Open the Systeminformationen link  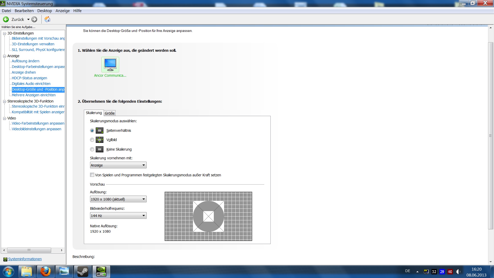[x=25, y=259]
